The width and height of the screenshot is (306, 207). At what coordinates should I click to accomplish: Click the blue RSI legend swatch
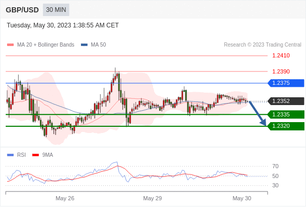tap(10, 155)
